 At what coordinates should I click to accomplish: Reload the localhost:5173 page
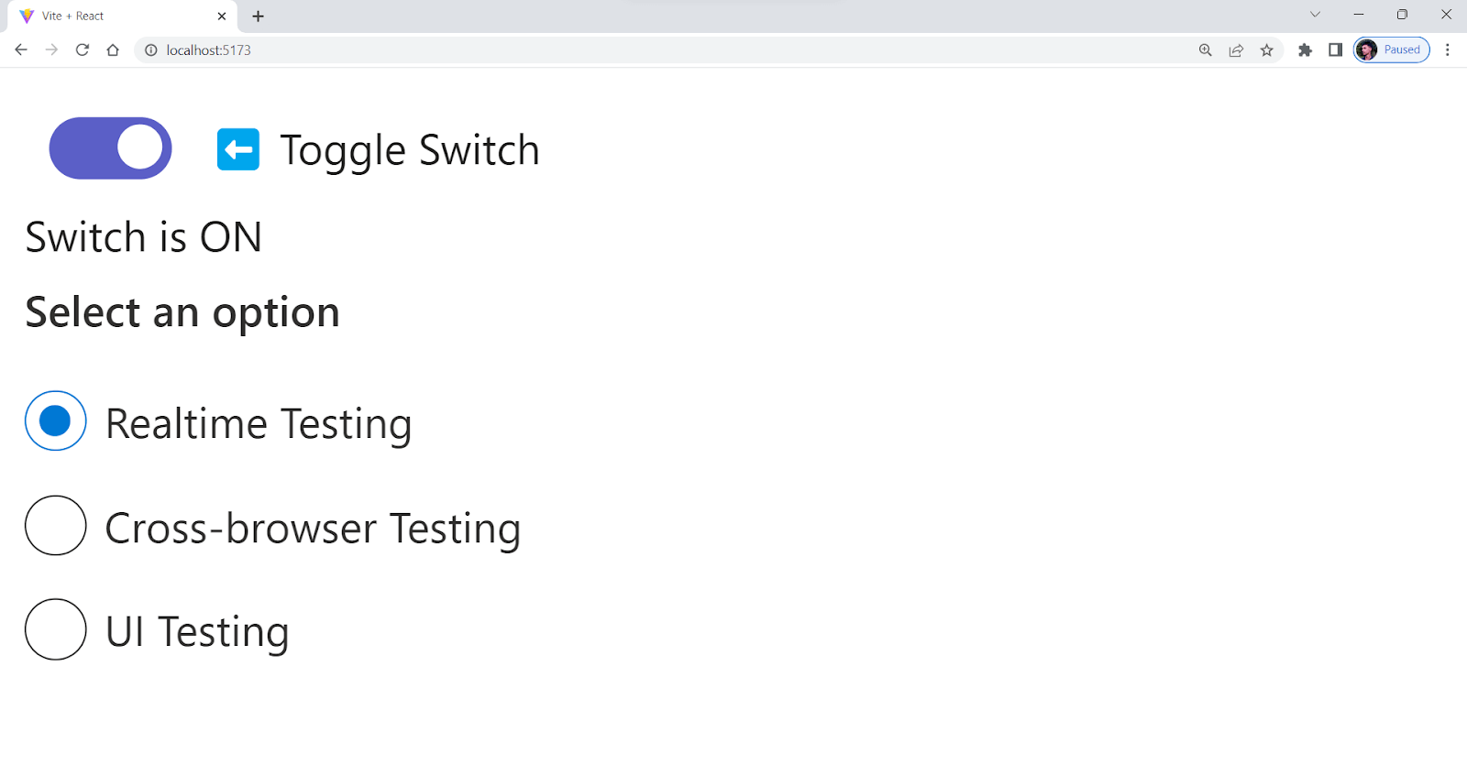(x=82, y=50)
